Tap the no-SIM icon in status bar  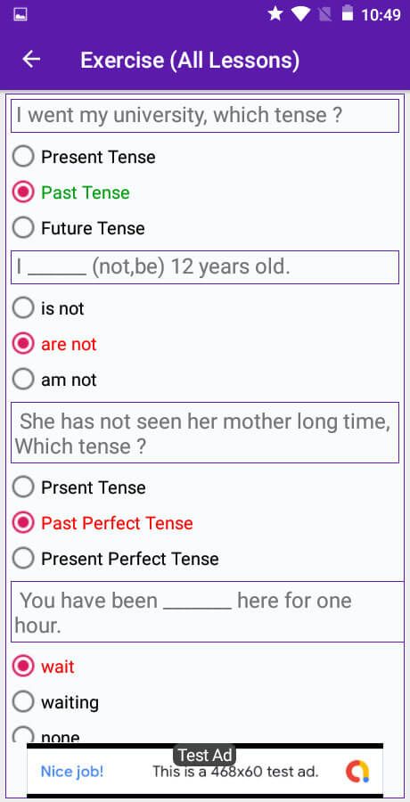(x=325, y=14)
